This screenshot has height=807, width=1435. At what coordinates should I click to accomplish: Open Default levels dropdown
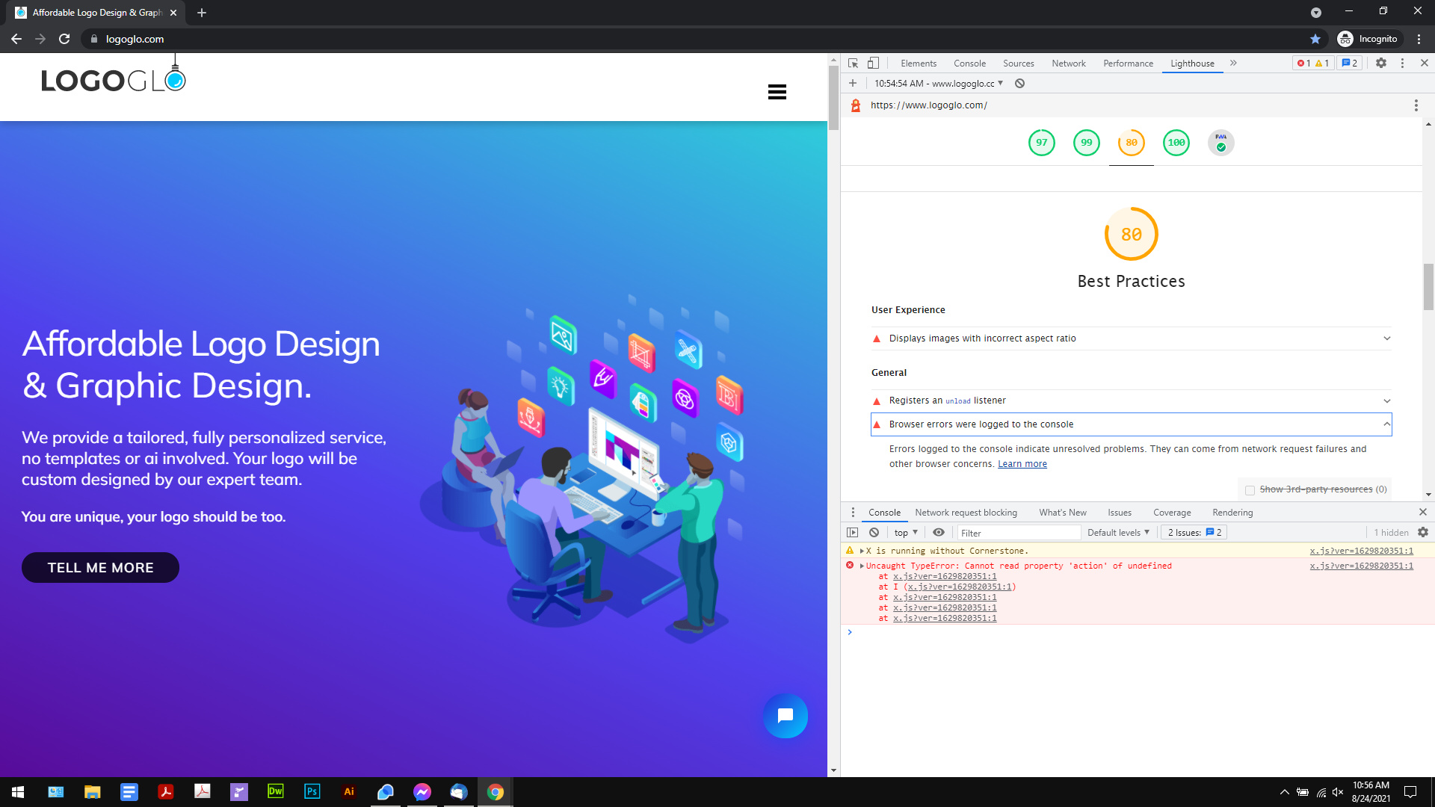click(1118, 533)
